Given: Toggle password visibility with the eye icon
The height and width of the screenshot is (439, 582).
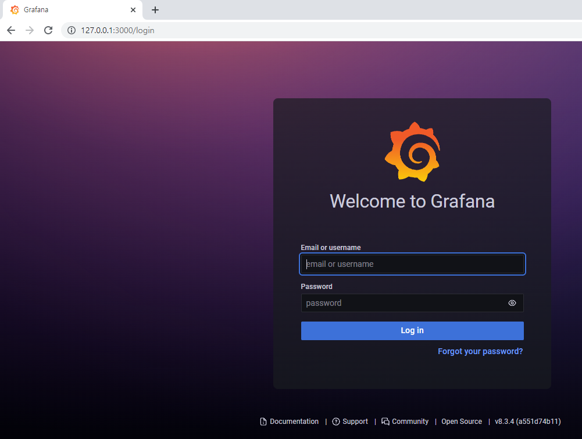Looking at the screenshot, I should click(512, 303).
